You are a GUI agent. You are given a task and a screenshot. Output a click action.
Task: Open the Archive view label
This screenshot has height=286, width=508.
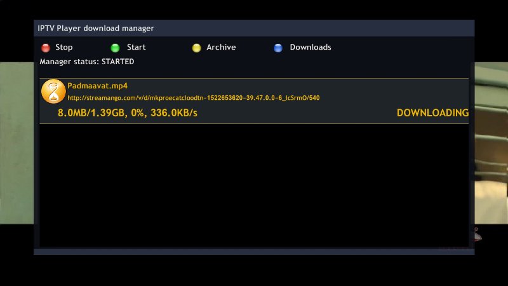(221, 48)
